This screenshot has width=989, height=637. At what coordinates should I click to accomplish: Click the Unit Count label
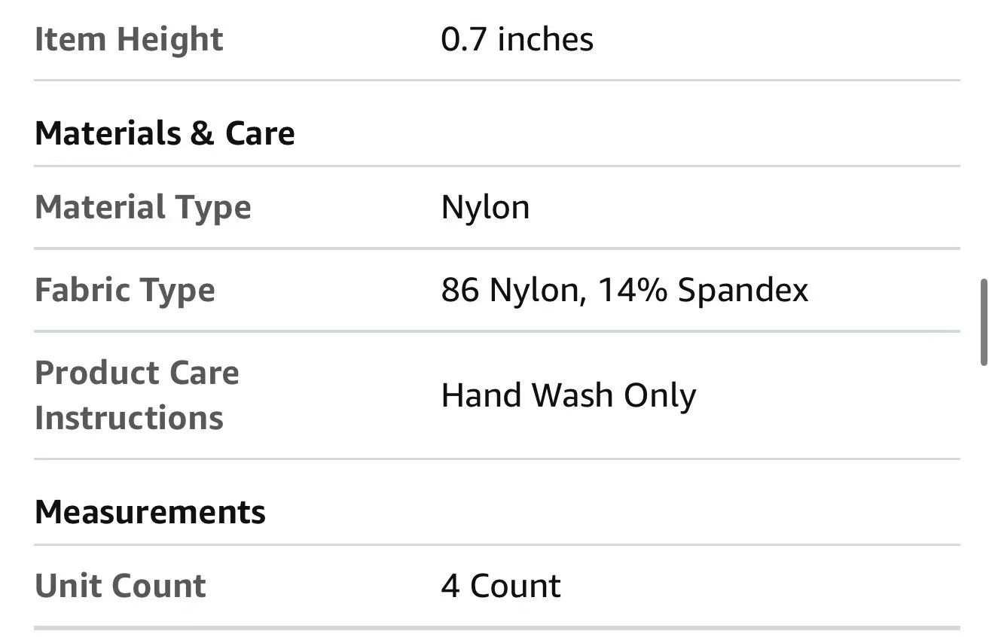tap(121, 587)
